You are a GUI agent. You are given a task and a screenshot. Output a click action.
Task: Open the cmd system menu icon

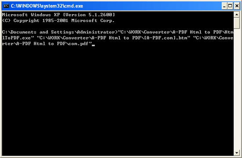(6, 6)
